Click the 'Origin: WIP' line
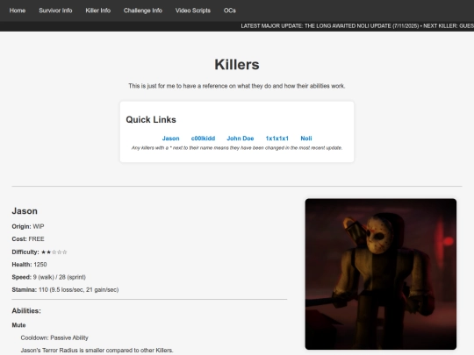This screenshot has height=355, width=474. pos(28,226)
